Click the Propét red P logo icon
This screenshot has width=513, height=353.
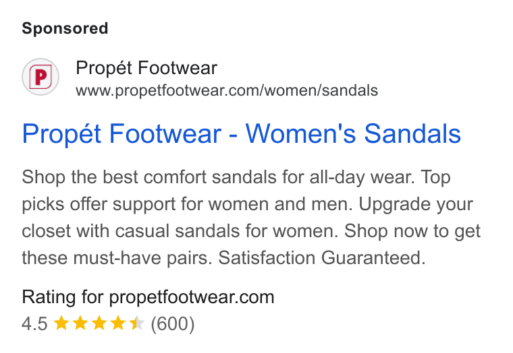click(40, 77)
